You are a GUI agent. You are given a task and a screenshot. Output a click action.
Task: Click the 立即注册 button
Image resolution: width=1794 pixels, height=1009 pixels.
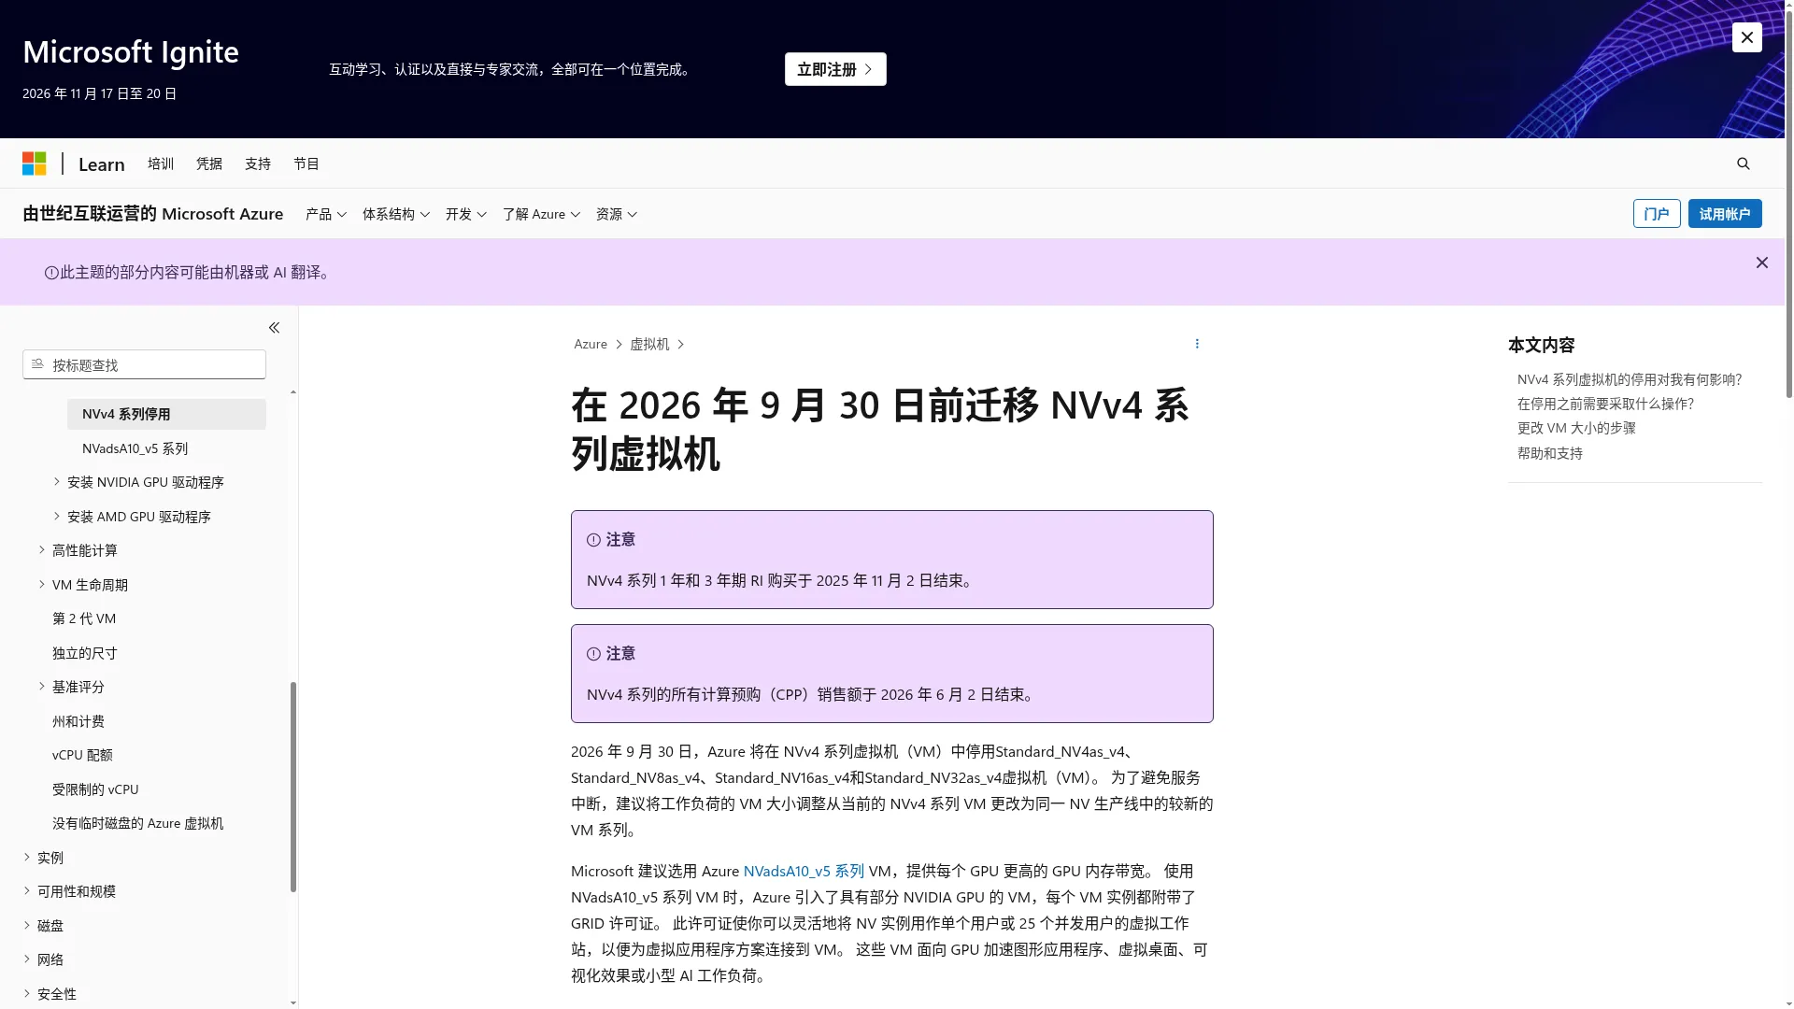click(835, 69)
